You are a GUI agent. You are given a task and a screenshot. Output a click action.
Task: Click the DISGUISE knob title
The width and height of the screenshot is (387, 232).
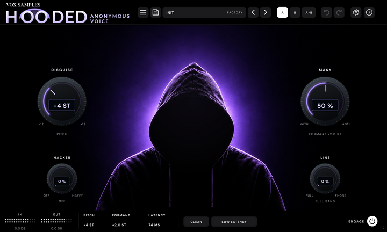[62, 70]
